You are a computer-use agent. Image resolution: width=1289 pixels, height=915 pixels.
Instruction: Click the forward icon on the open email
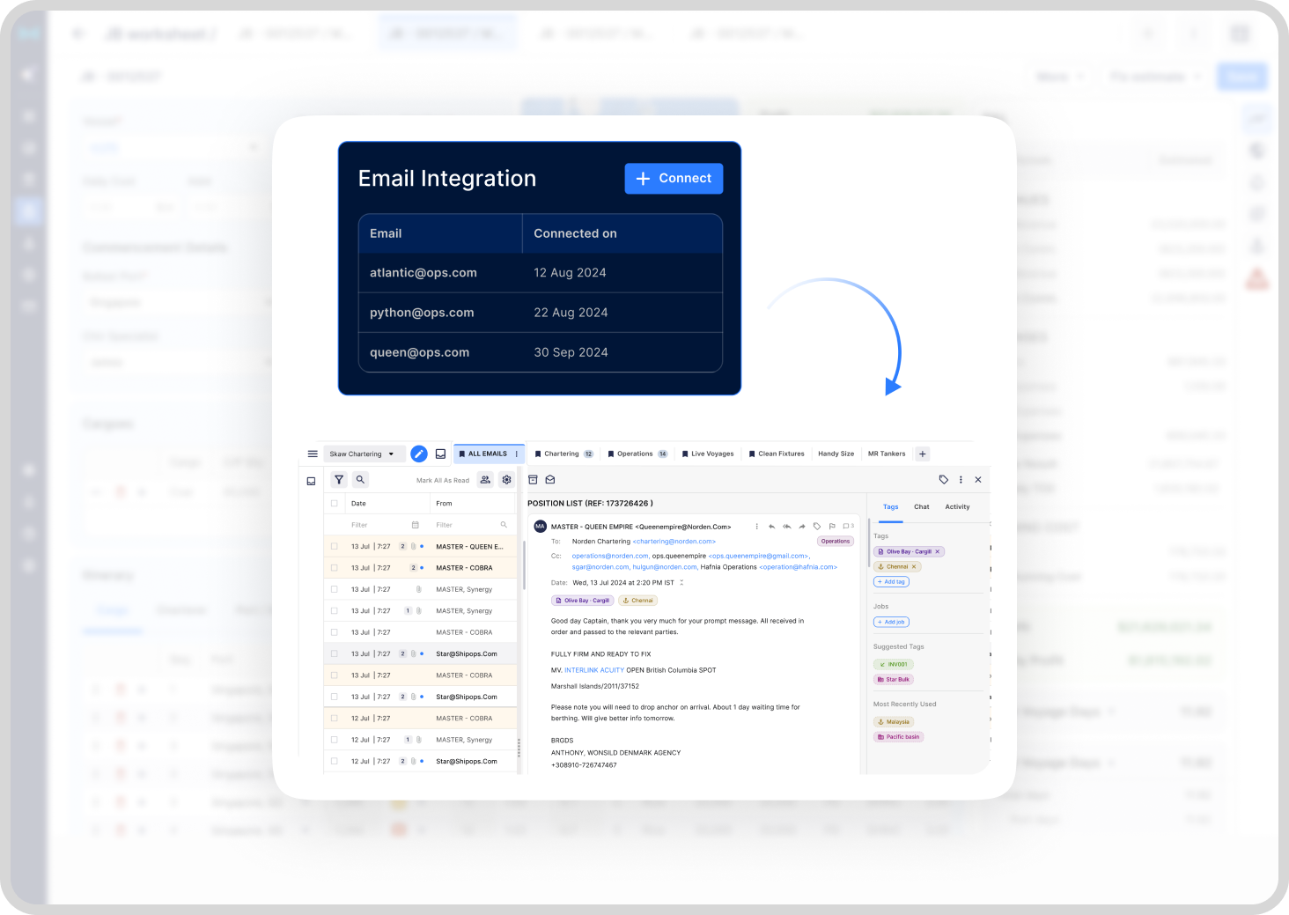point(801,527)
